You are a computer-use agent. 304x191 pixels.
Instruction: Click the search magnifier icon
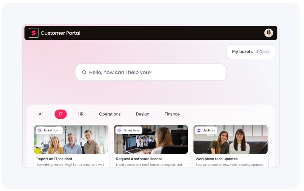(84, 72)
